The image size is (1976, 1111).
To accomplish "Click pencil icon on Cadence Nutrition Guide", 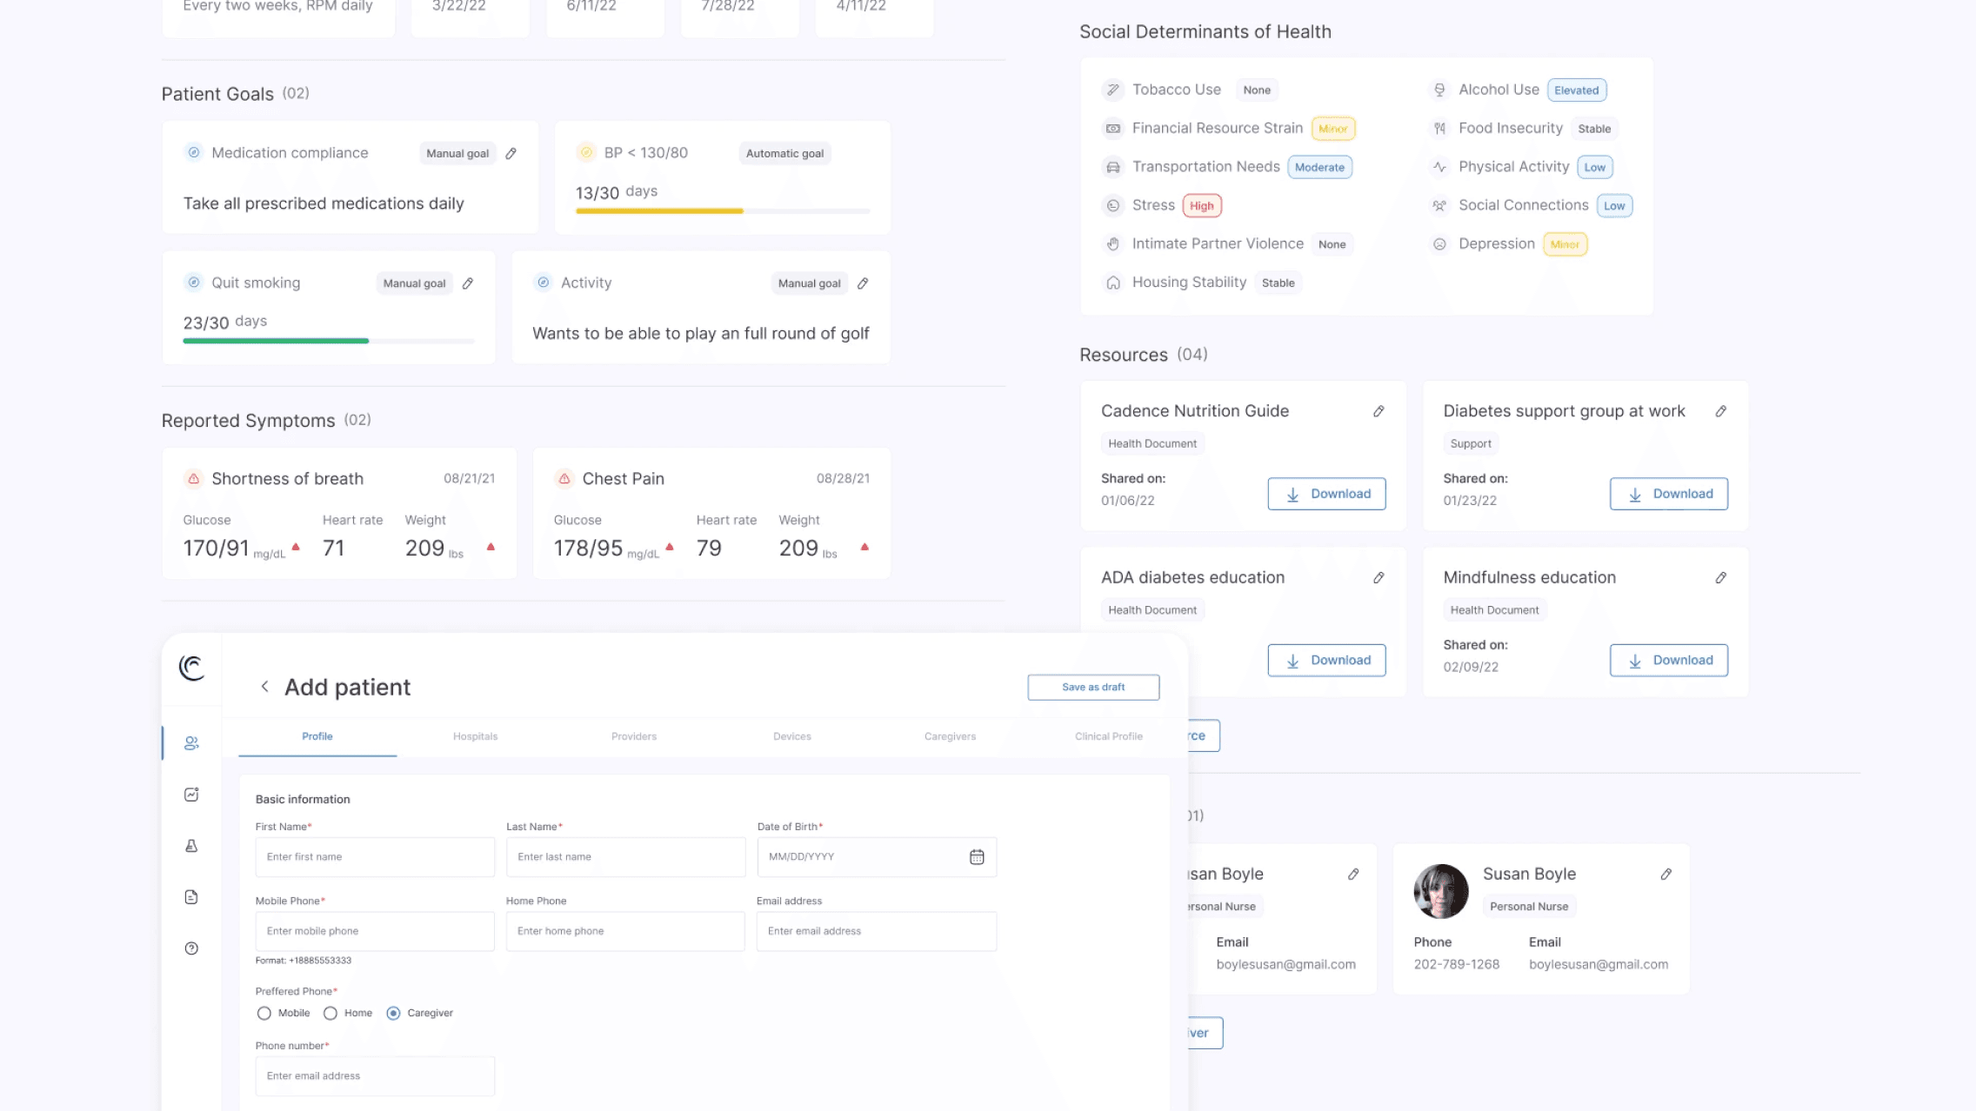I will [1379, 411].
